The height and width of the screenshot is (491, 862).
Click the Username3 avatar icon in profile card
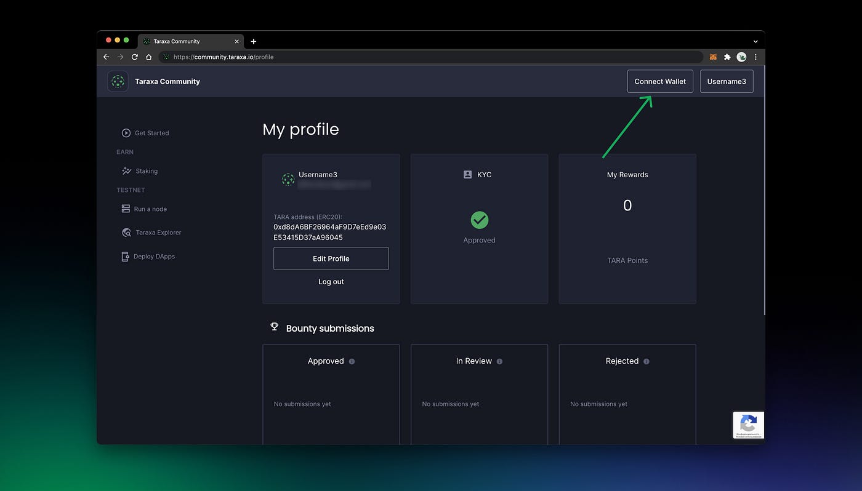click(x=288, y=180)
